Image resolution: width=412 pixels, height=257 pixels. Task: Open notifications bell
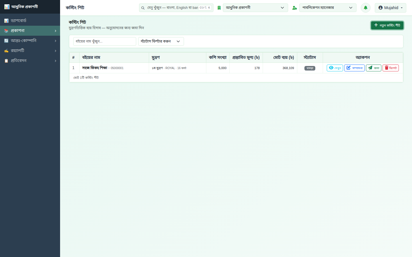366,8
